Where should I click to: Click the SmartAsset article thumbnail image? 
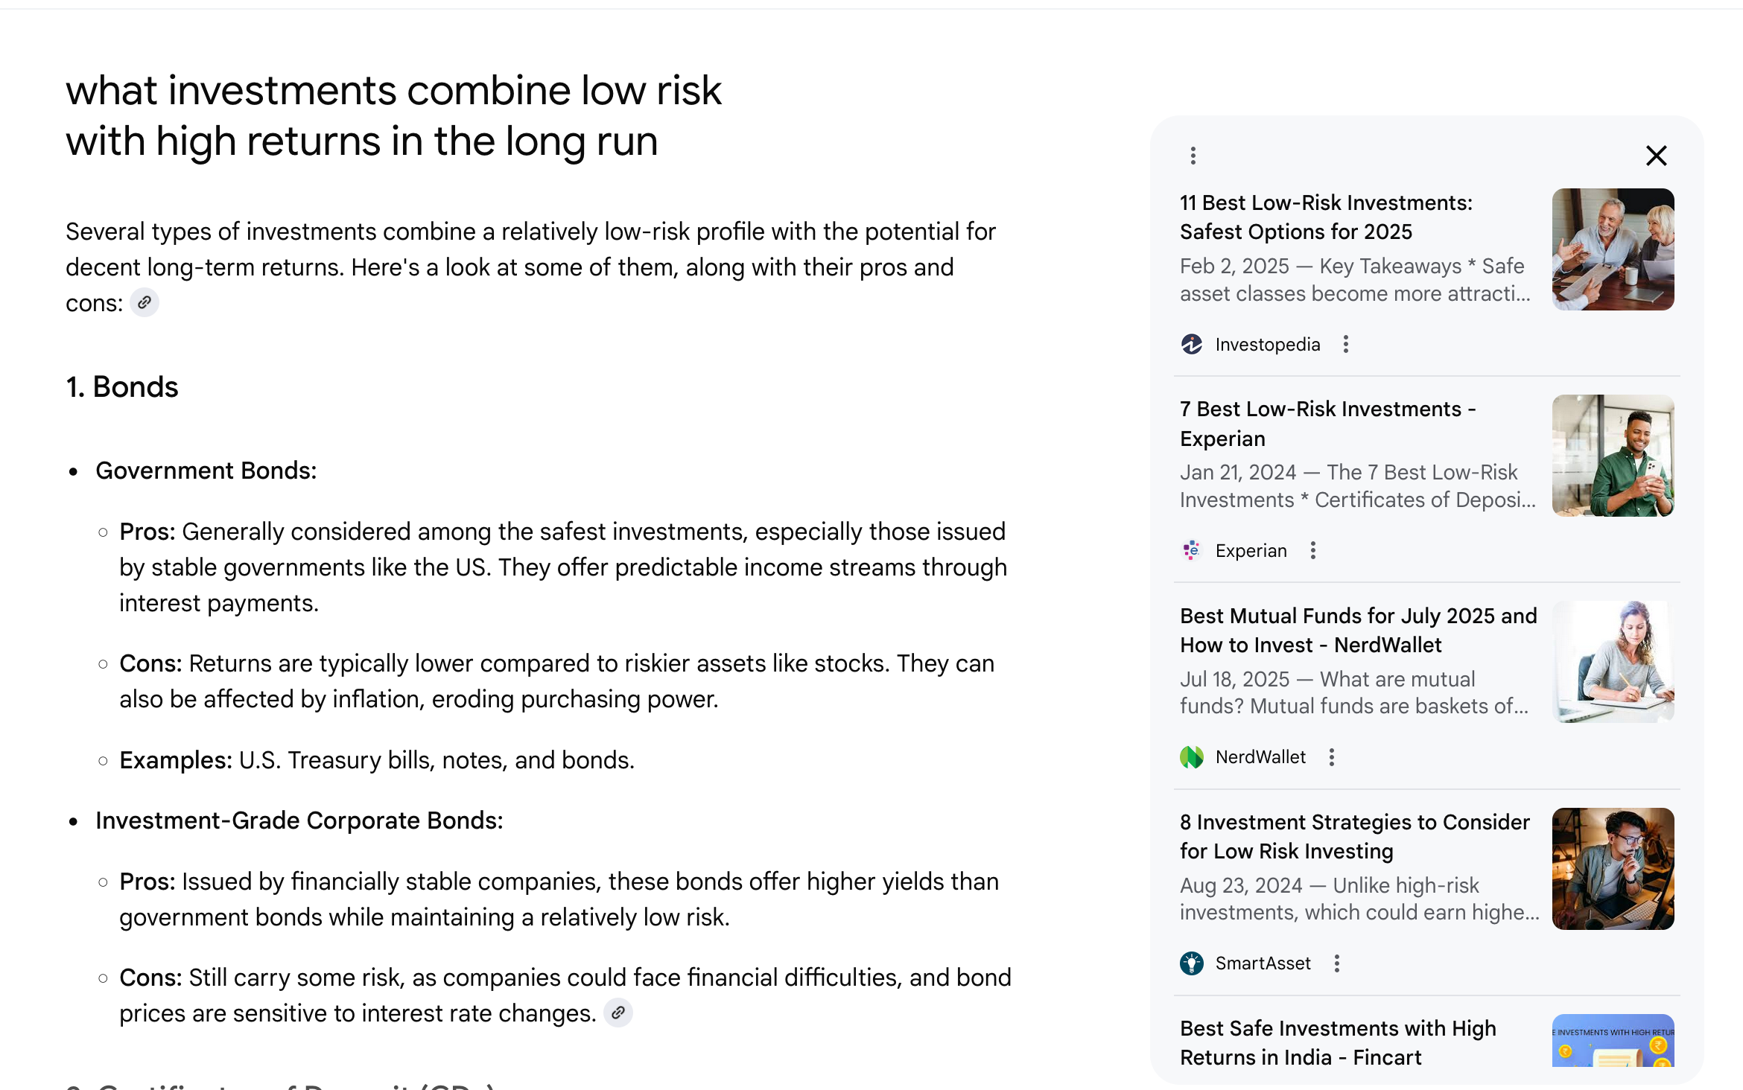click(1613, 869)
